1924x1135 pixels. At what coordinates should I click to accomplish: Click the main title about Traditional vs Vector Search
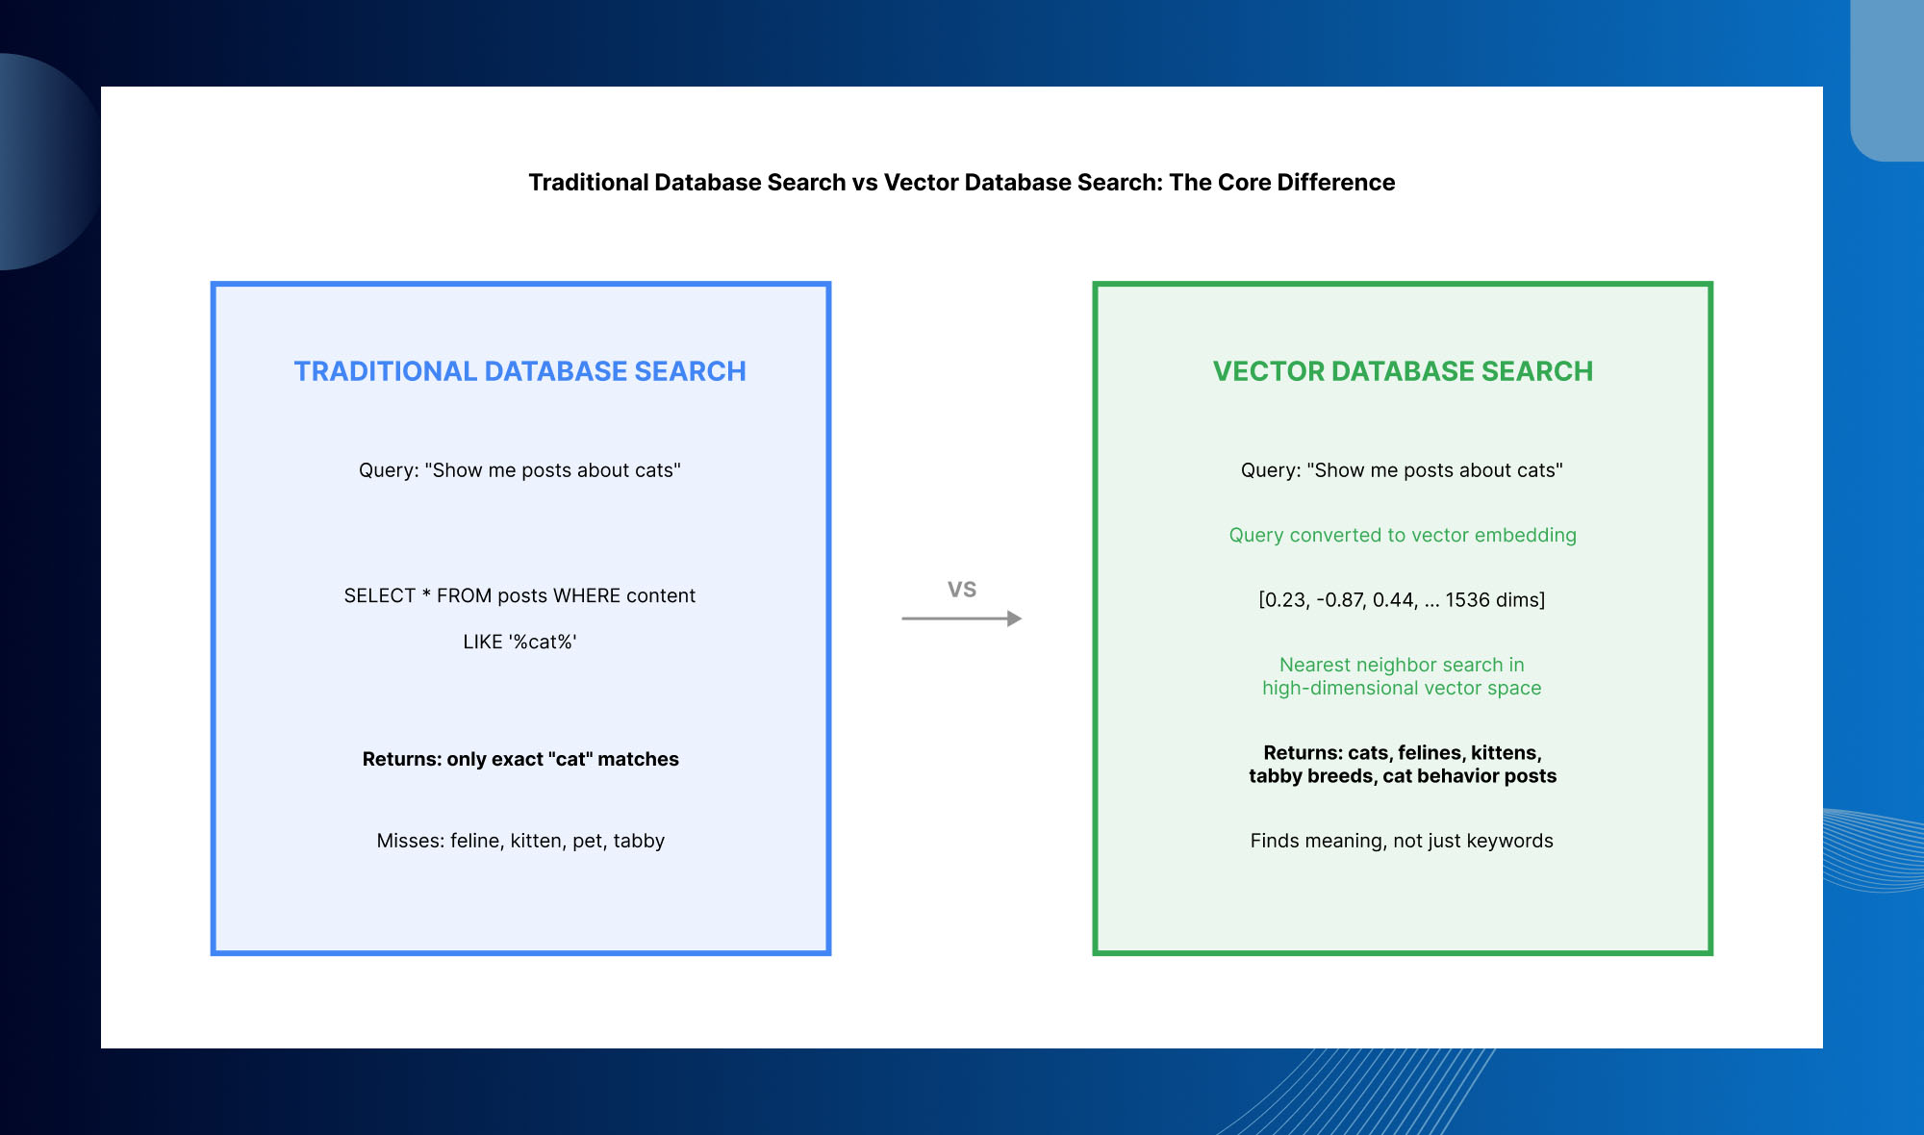click(x=961, y=182)
